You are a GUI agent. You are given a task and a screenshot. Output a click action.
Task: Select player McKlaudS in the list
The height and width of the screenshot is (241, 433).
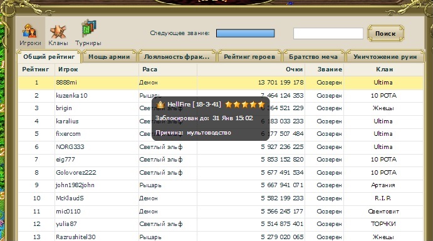(x=70, y=198)
